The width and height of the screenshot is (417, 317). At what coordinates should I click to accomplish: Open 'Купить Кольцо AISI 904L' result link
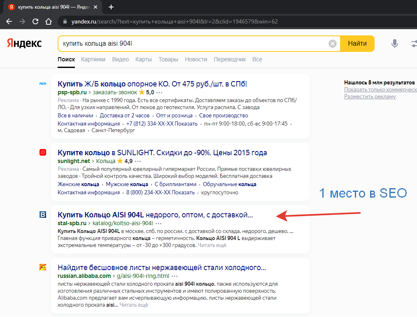pyautogui.click(x=155, y=215)
